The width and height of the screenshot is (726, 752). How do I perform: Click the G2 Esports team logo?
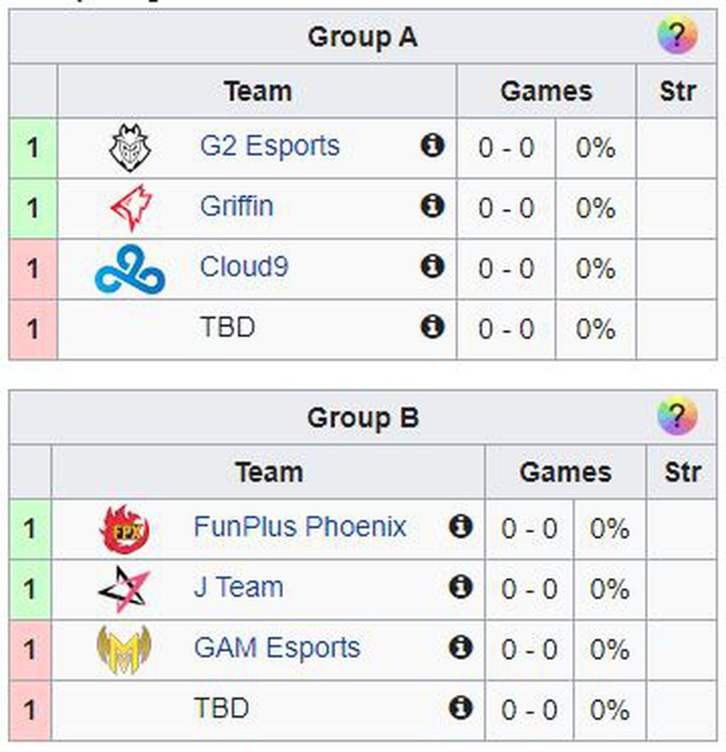tap(130, 147)
